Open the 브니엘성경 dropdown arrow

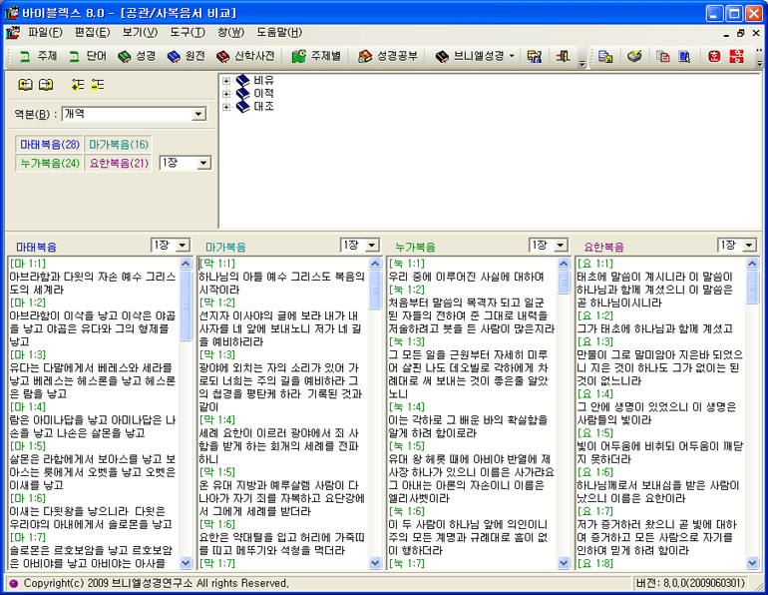[x=512, y=56]
